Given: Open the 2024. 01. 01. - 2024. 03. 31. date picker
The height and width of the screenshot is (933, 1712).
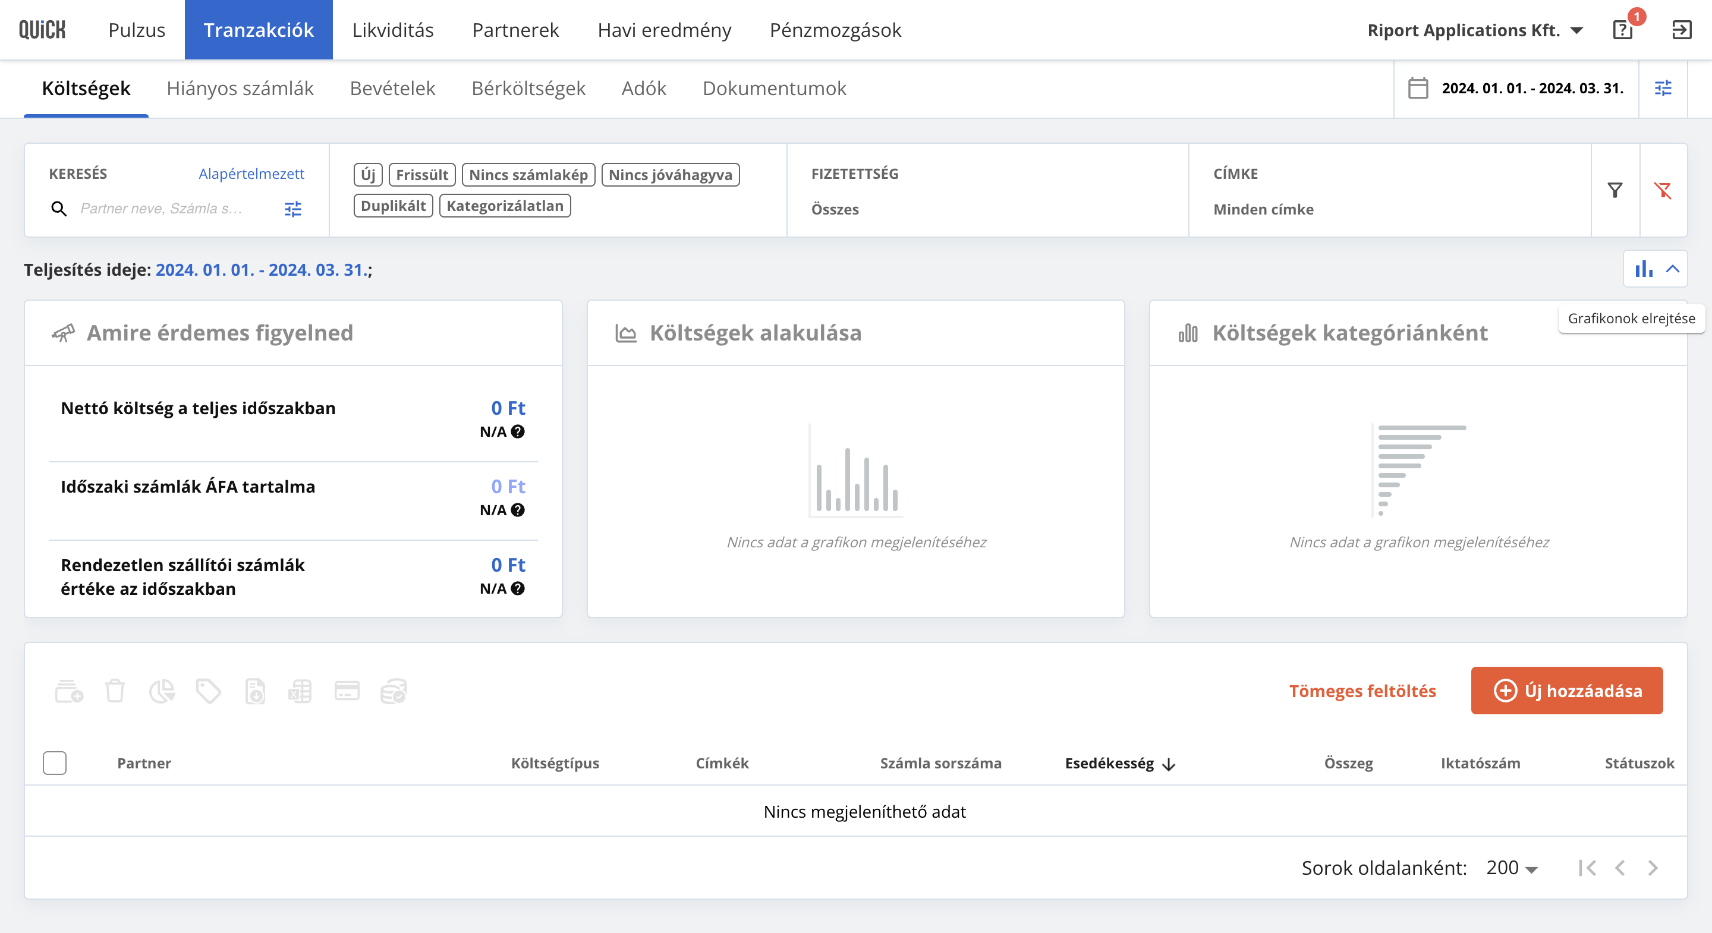Looking at the screenshot, I should [x=1532, y=89].
